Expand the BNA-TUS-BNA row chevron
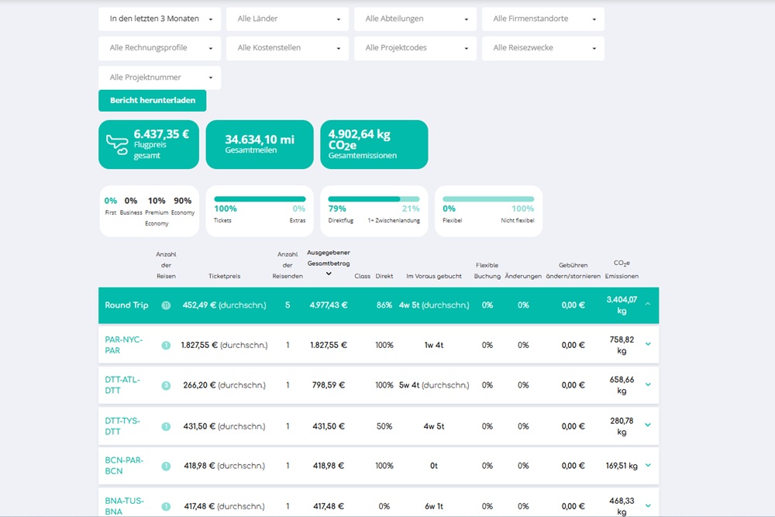 (x=648, y=505)
